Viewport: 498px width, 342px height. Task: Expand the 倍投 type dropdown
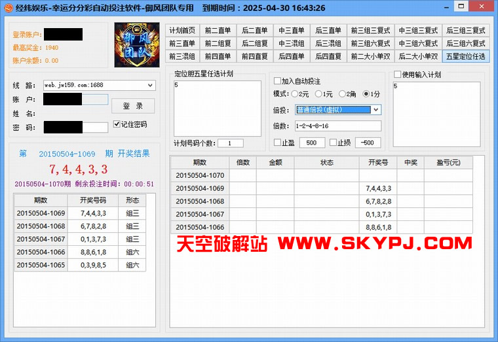[x=375, y=110]
